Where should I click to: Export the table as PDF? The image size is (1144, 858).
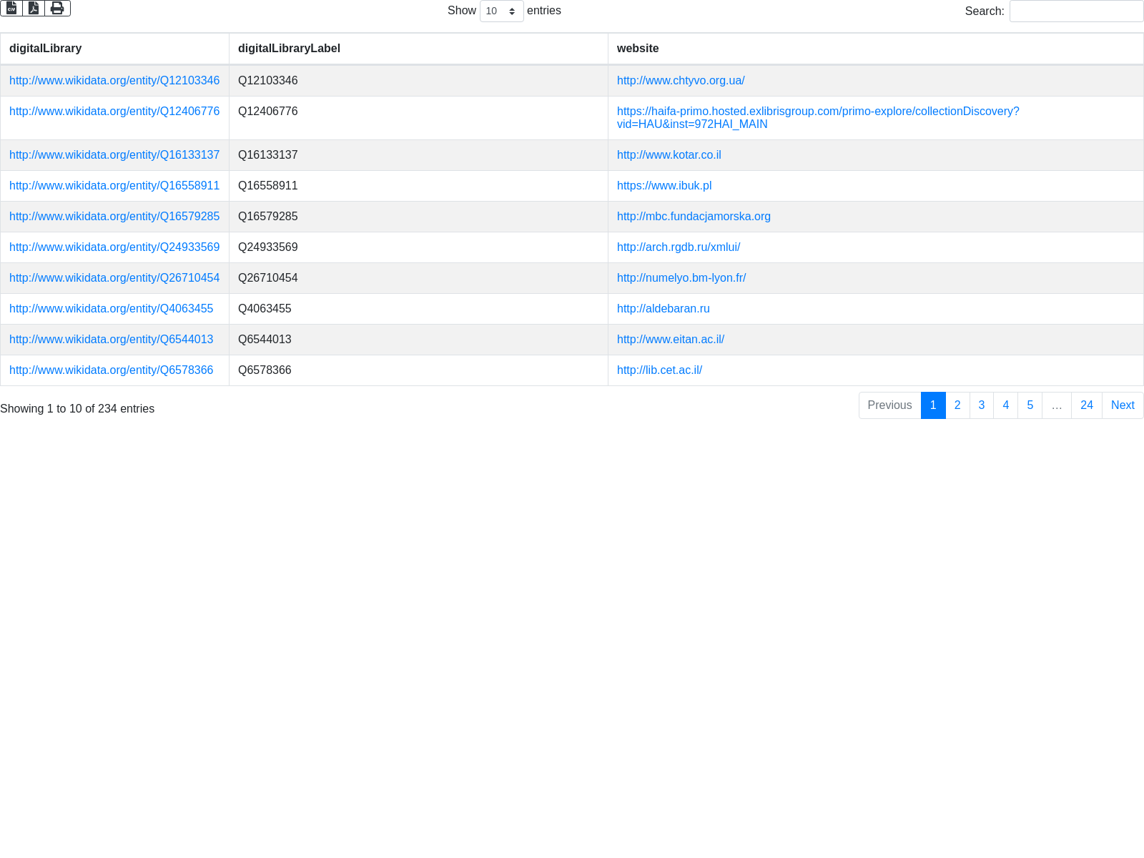[x=34, y=8]
